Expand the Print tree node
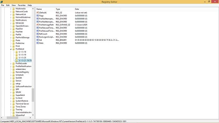Screen dimensions: 219x123 tap(11, 46)
